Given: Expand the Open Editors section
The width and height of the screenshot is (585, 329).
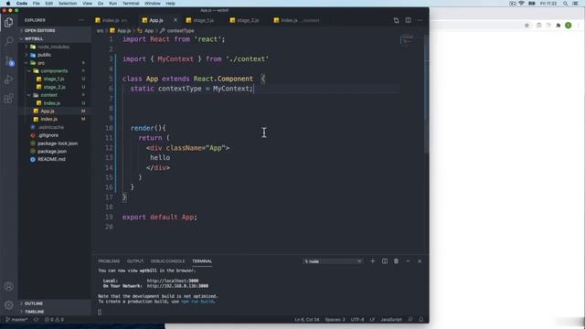Looking at the screenshot, I should (55, 30).
